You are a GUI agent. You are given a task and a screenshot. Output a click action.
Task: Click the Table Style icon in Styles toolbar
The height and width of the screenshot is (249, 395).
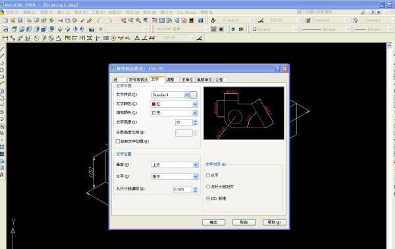[308, 20]
